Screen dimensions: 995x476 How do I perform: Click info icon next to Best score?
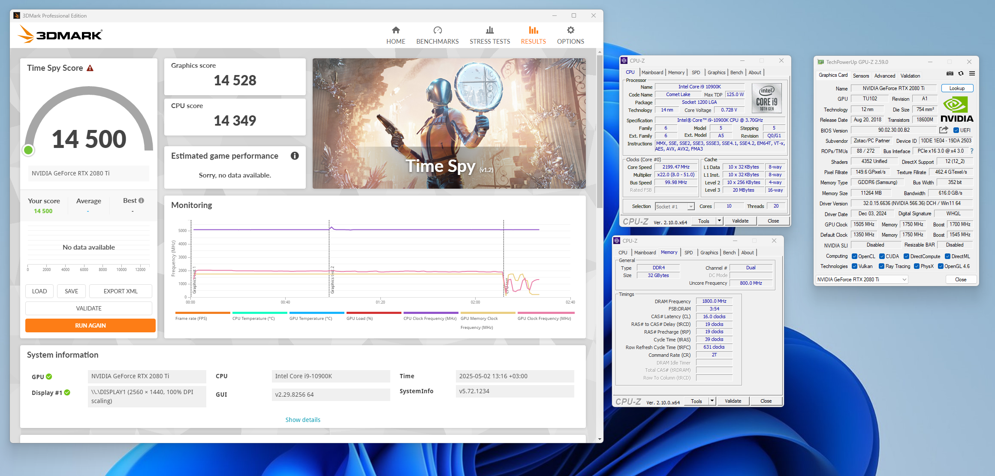[142, 200]
